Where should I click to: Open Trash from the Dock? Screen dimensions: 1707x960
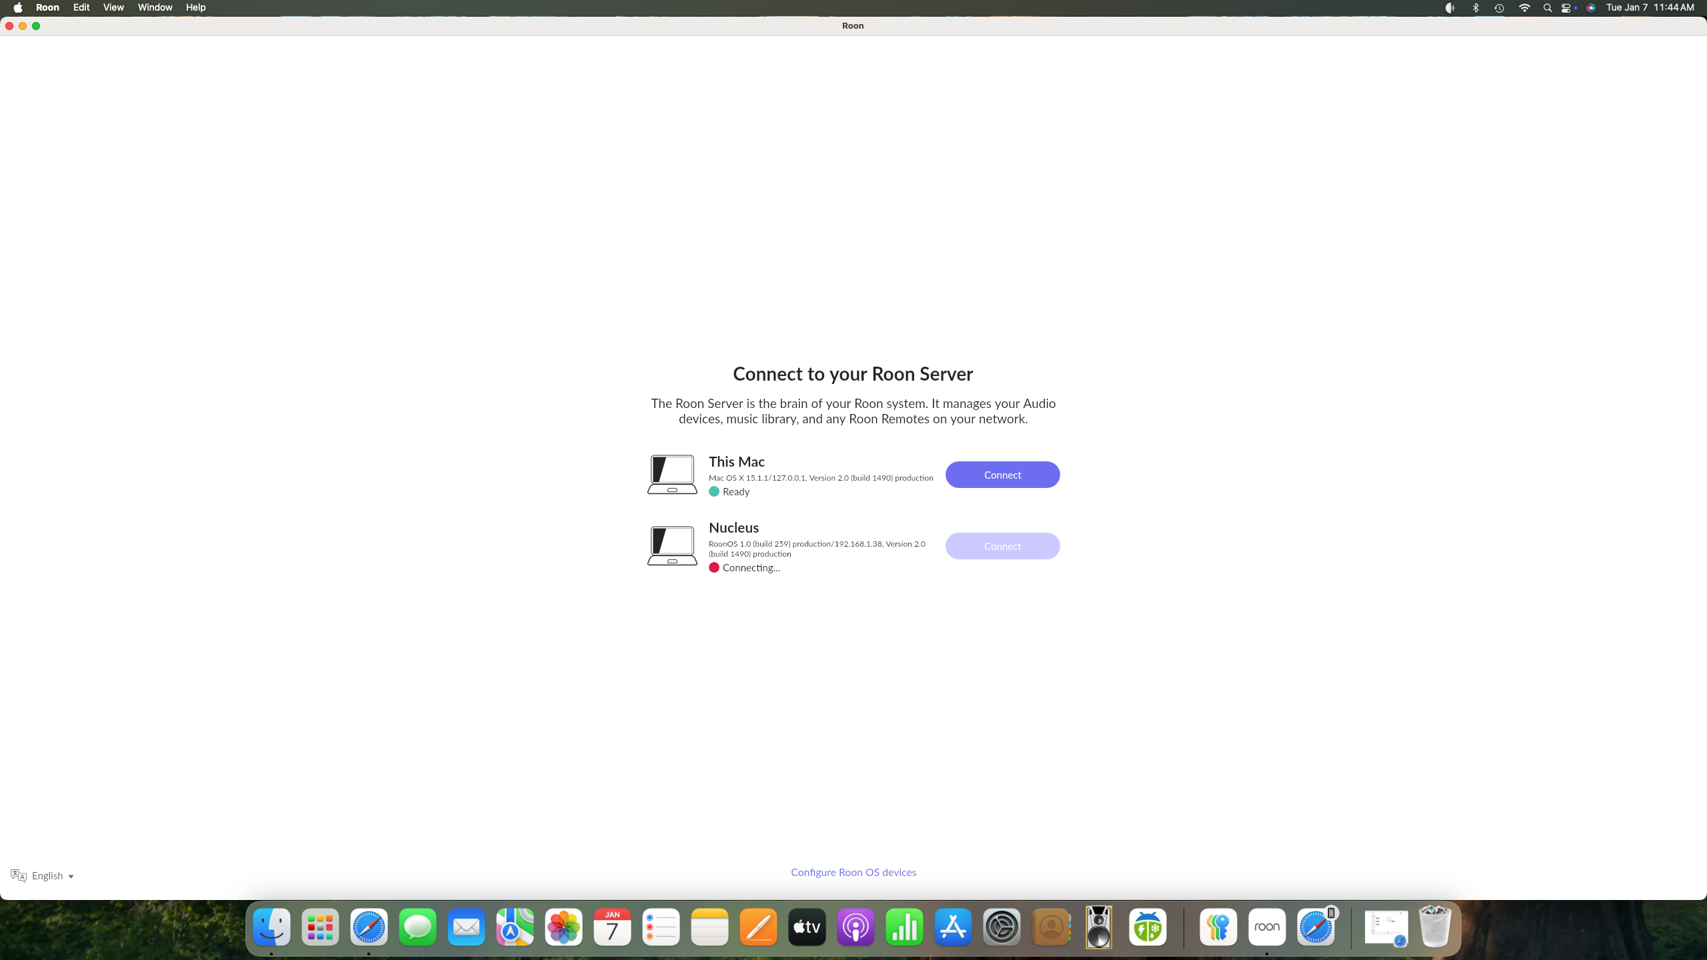1435,926
